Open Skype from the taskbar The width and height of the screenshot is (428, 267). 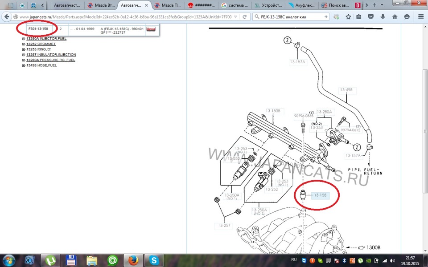coord(154,260)
